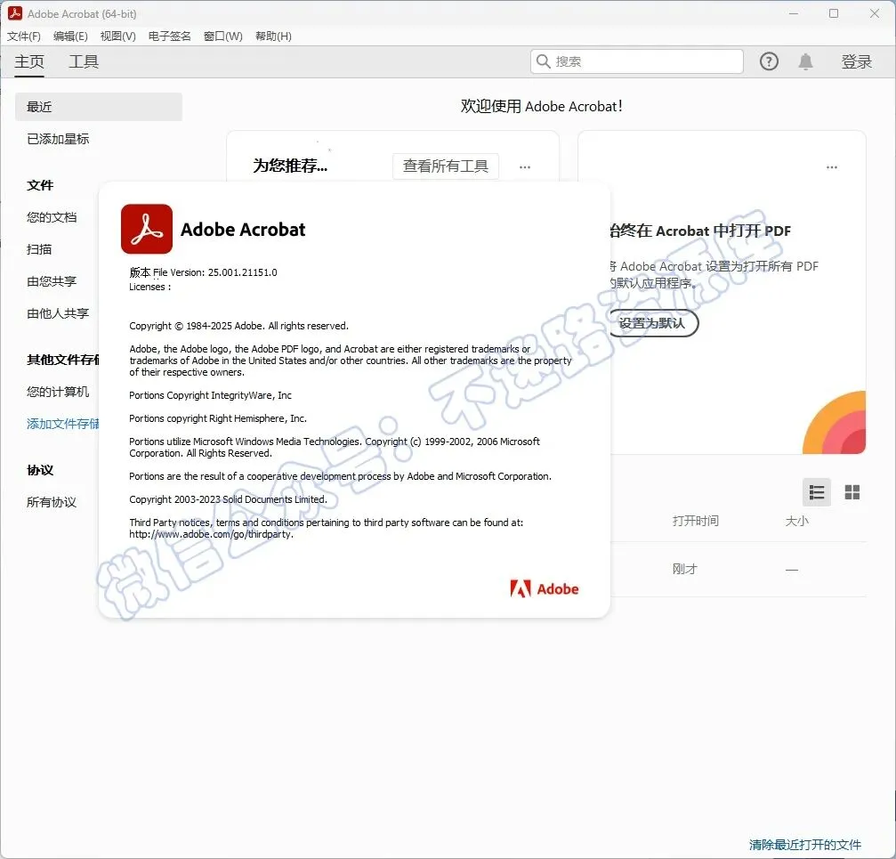Click the Adobe Acrobat logo in About dialog

click(x=147, y=229)
